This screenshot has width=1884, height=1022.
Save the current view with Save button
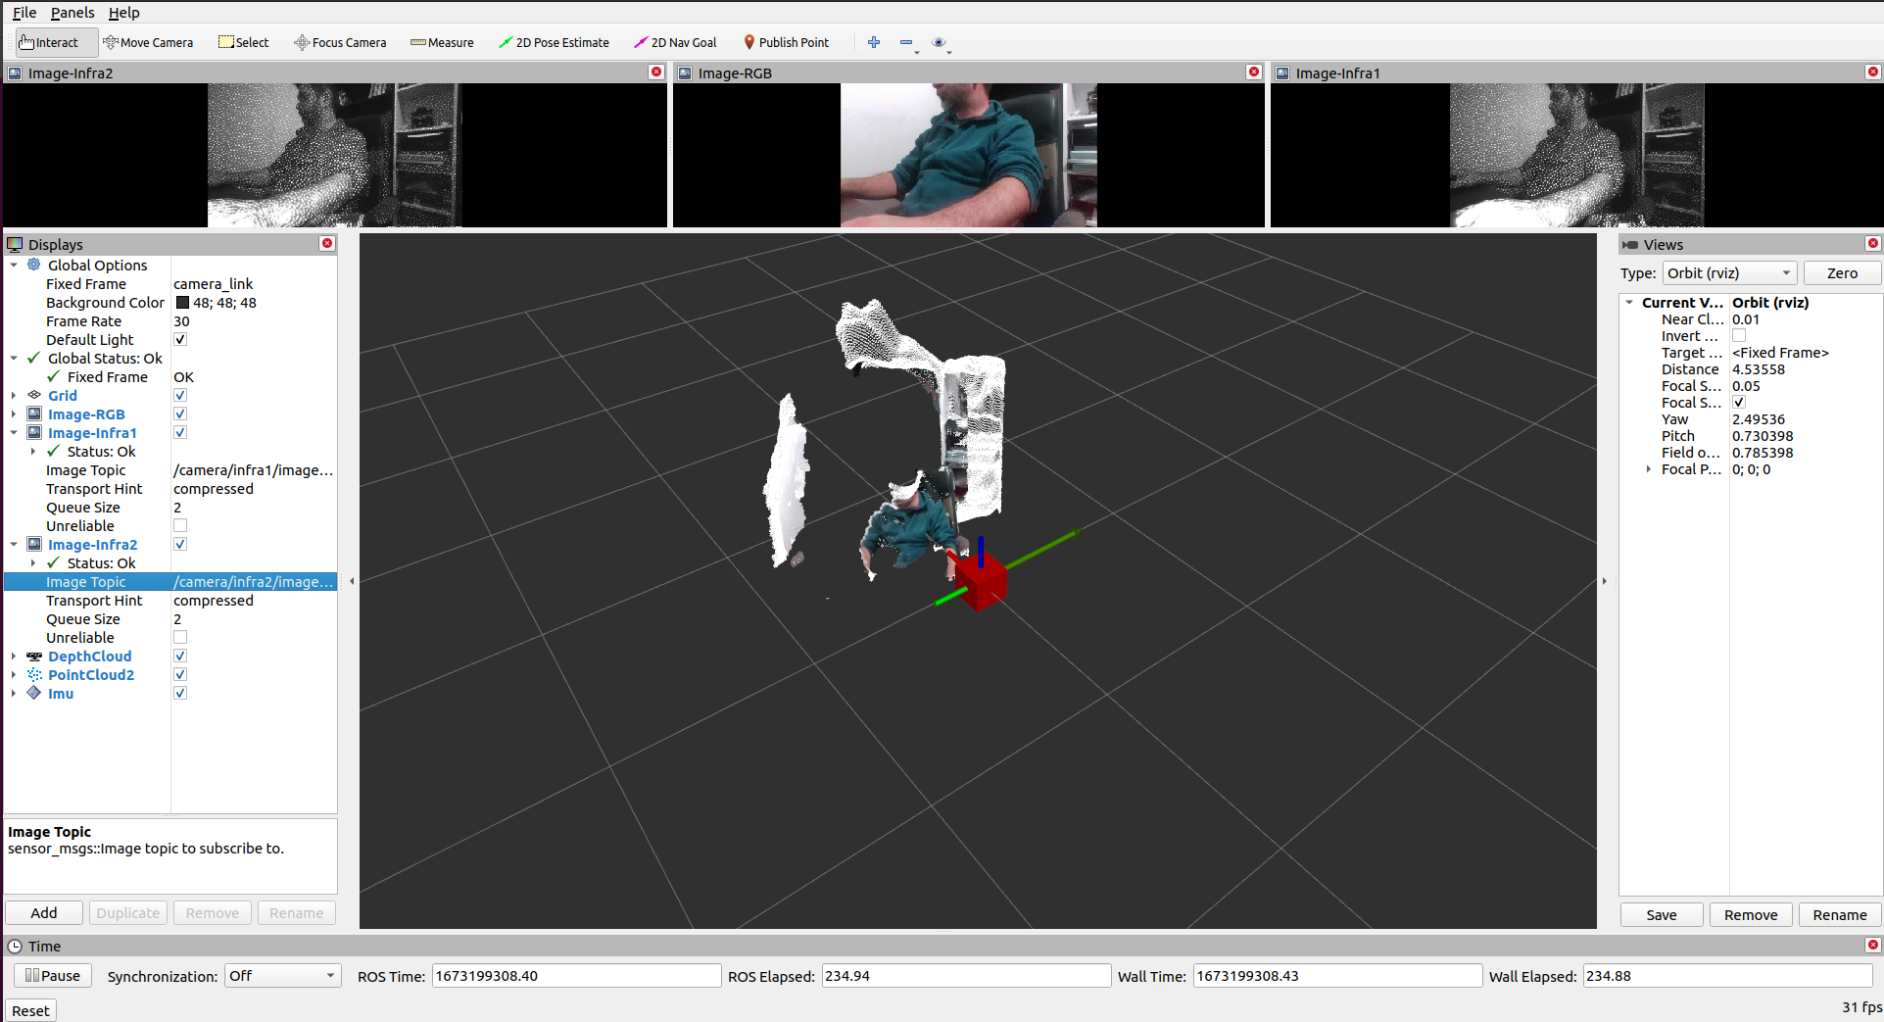point(1661,915)
